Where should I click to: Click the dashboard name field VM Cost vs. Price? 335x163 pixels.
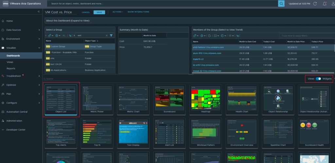[x=61, y=12]
